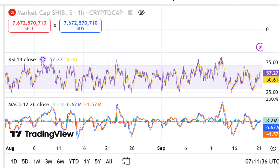
Task: Open the 07:11:36 UTC timezone menu
Action: pos(262,161)
